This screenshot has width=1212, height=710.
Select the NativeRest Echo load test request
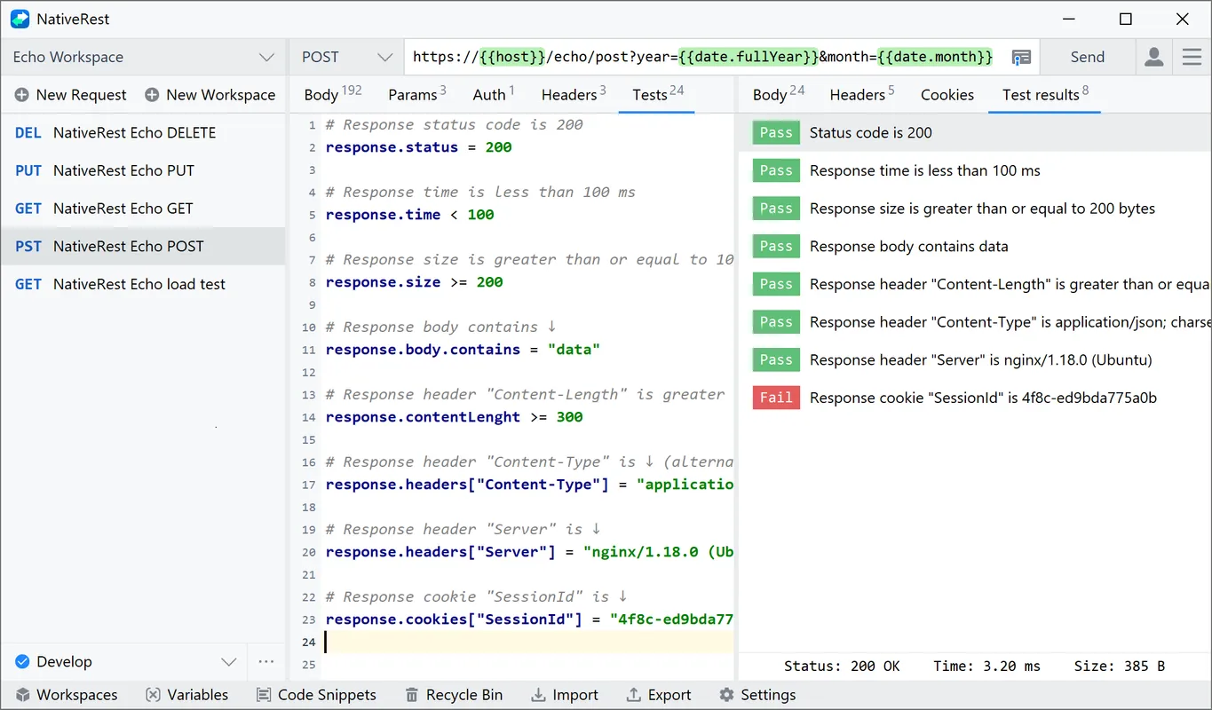point(139,284)
